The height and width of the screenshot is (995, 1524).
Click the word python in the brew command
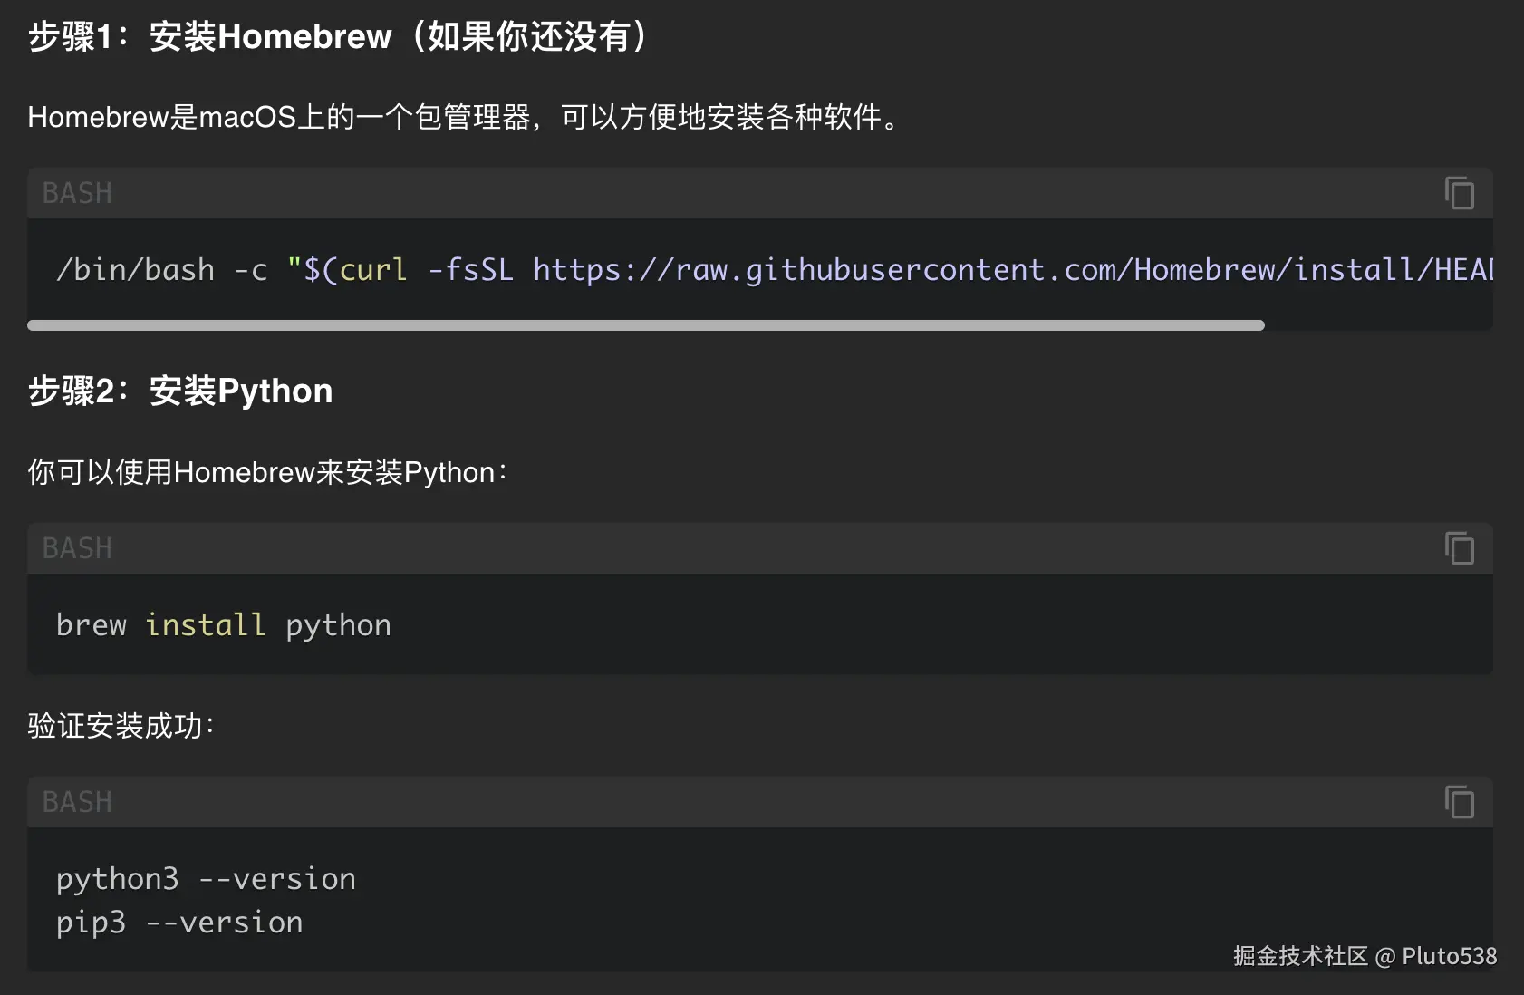[338, 625]
